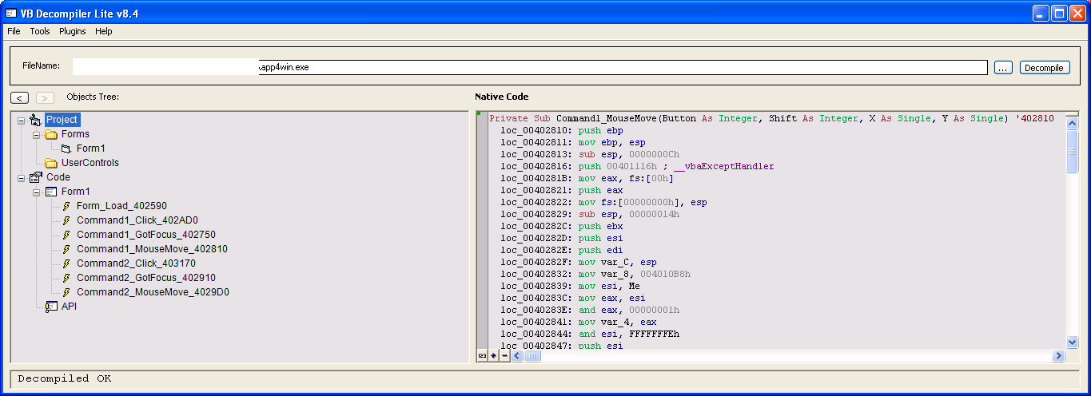Click the Decompiled OK status bar text
The image size is (1091, 396).
(x=65, y=378)
